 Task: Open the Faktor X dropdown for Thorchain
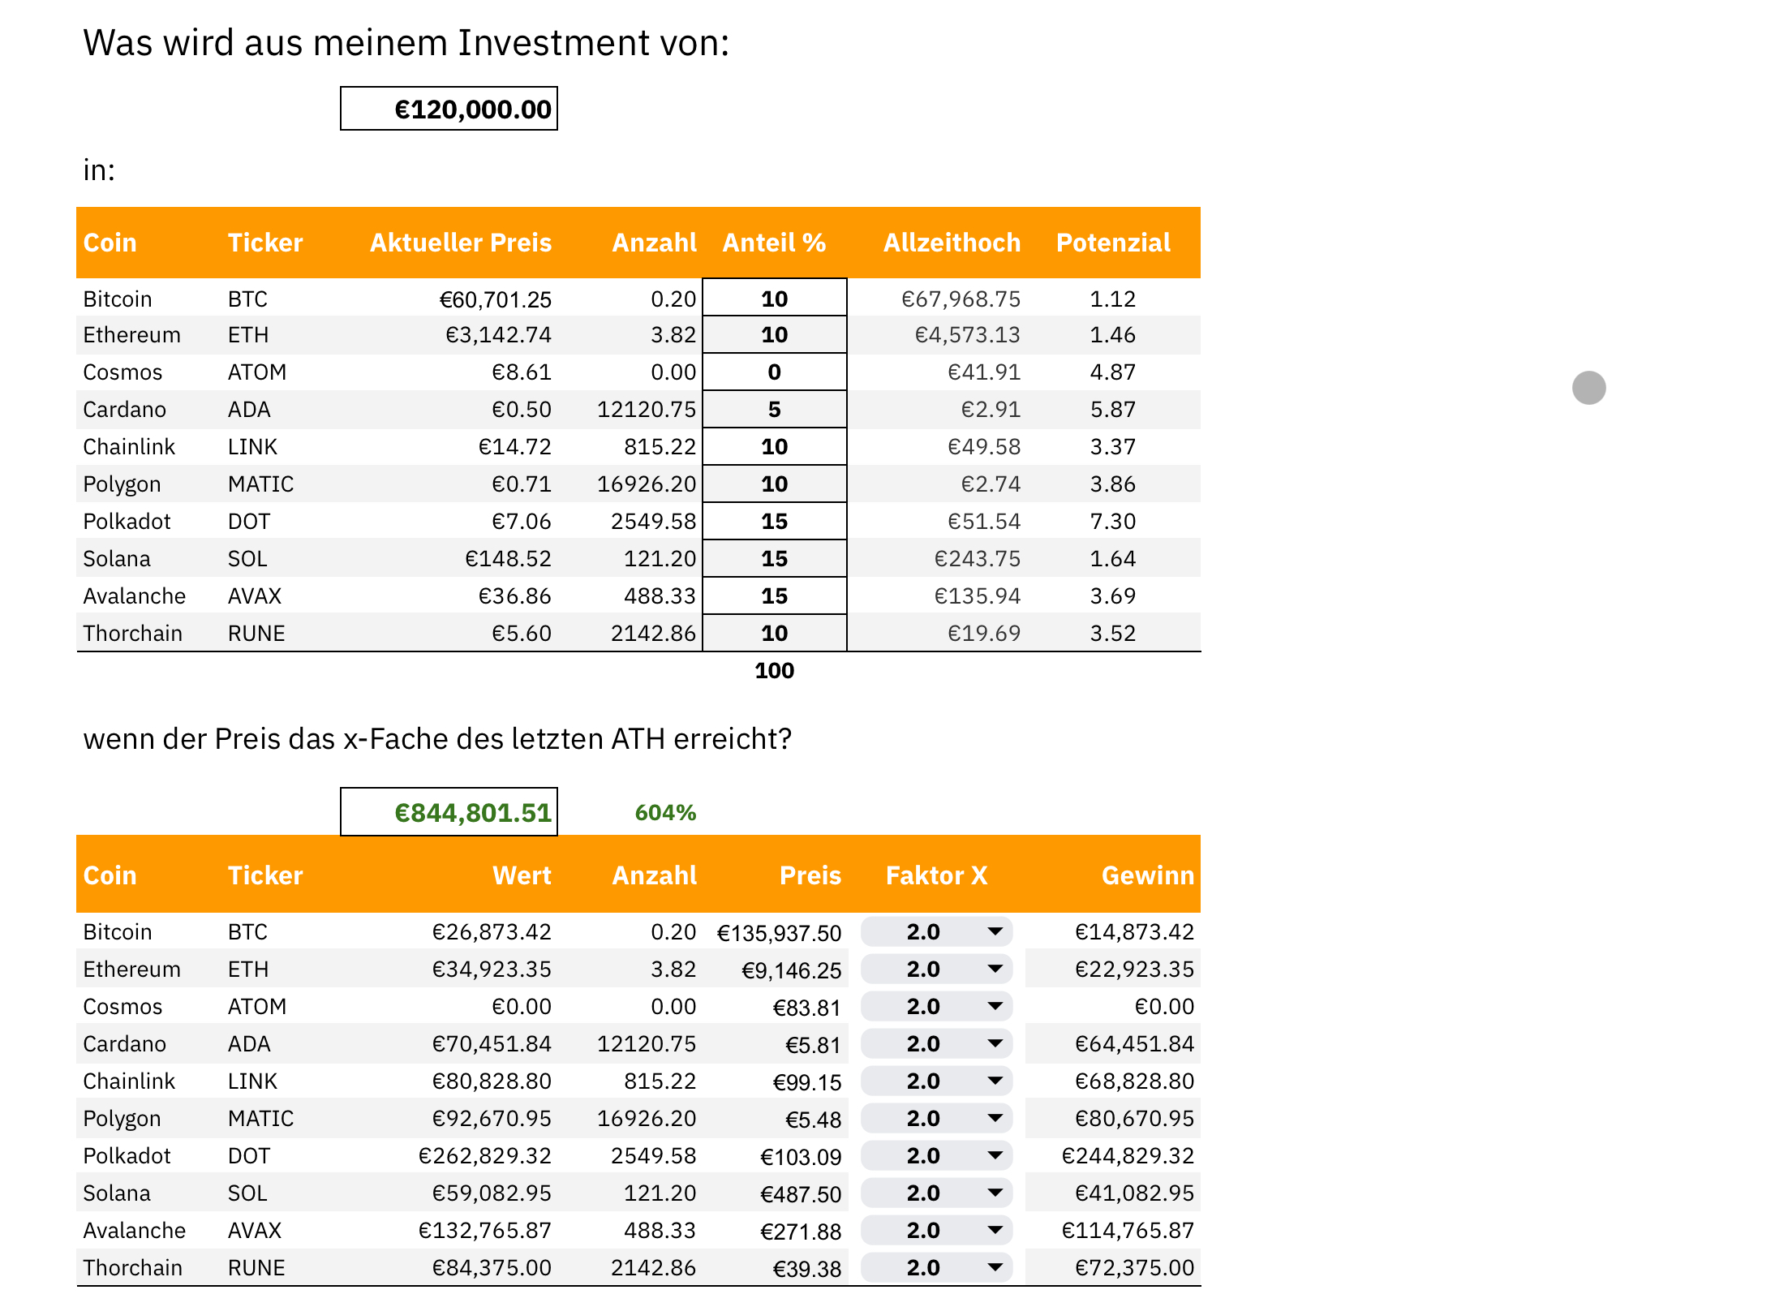coord(937,1267)
